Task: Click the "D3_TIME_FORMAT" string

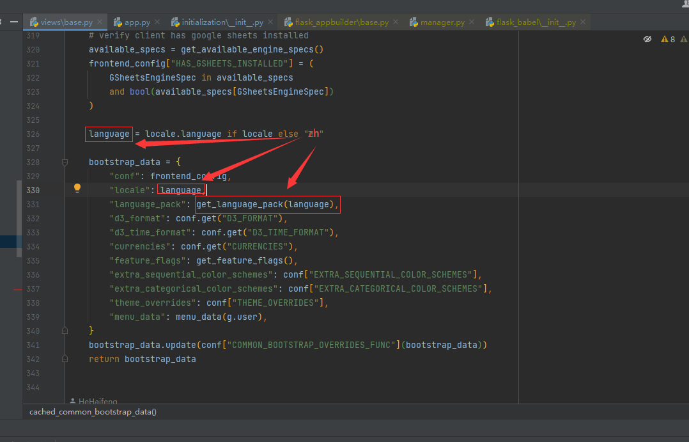Action: pyautogui.click(x=288, y=233)
